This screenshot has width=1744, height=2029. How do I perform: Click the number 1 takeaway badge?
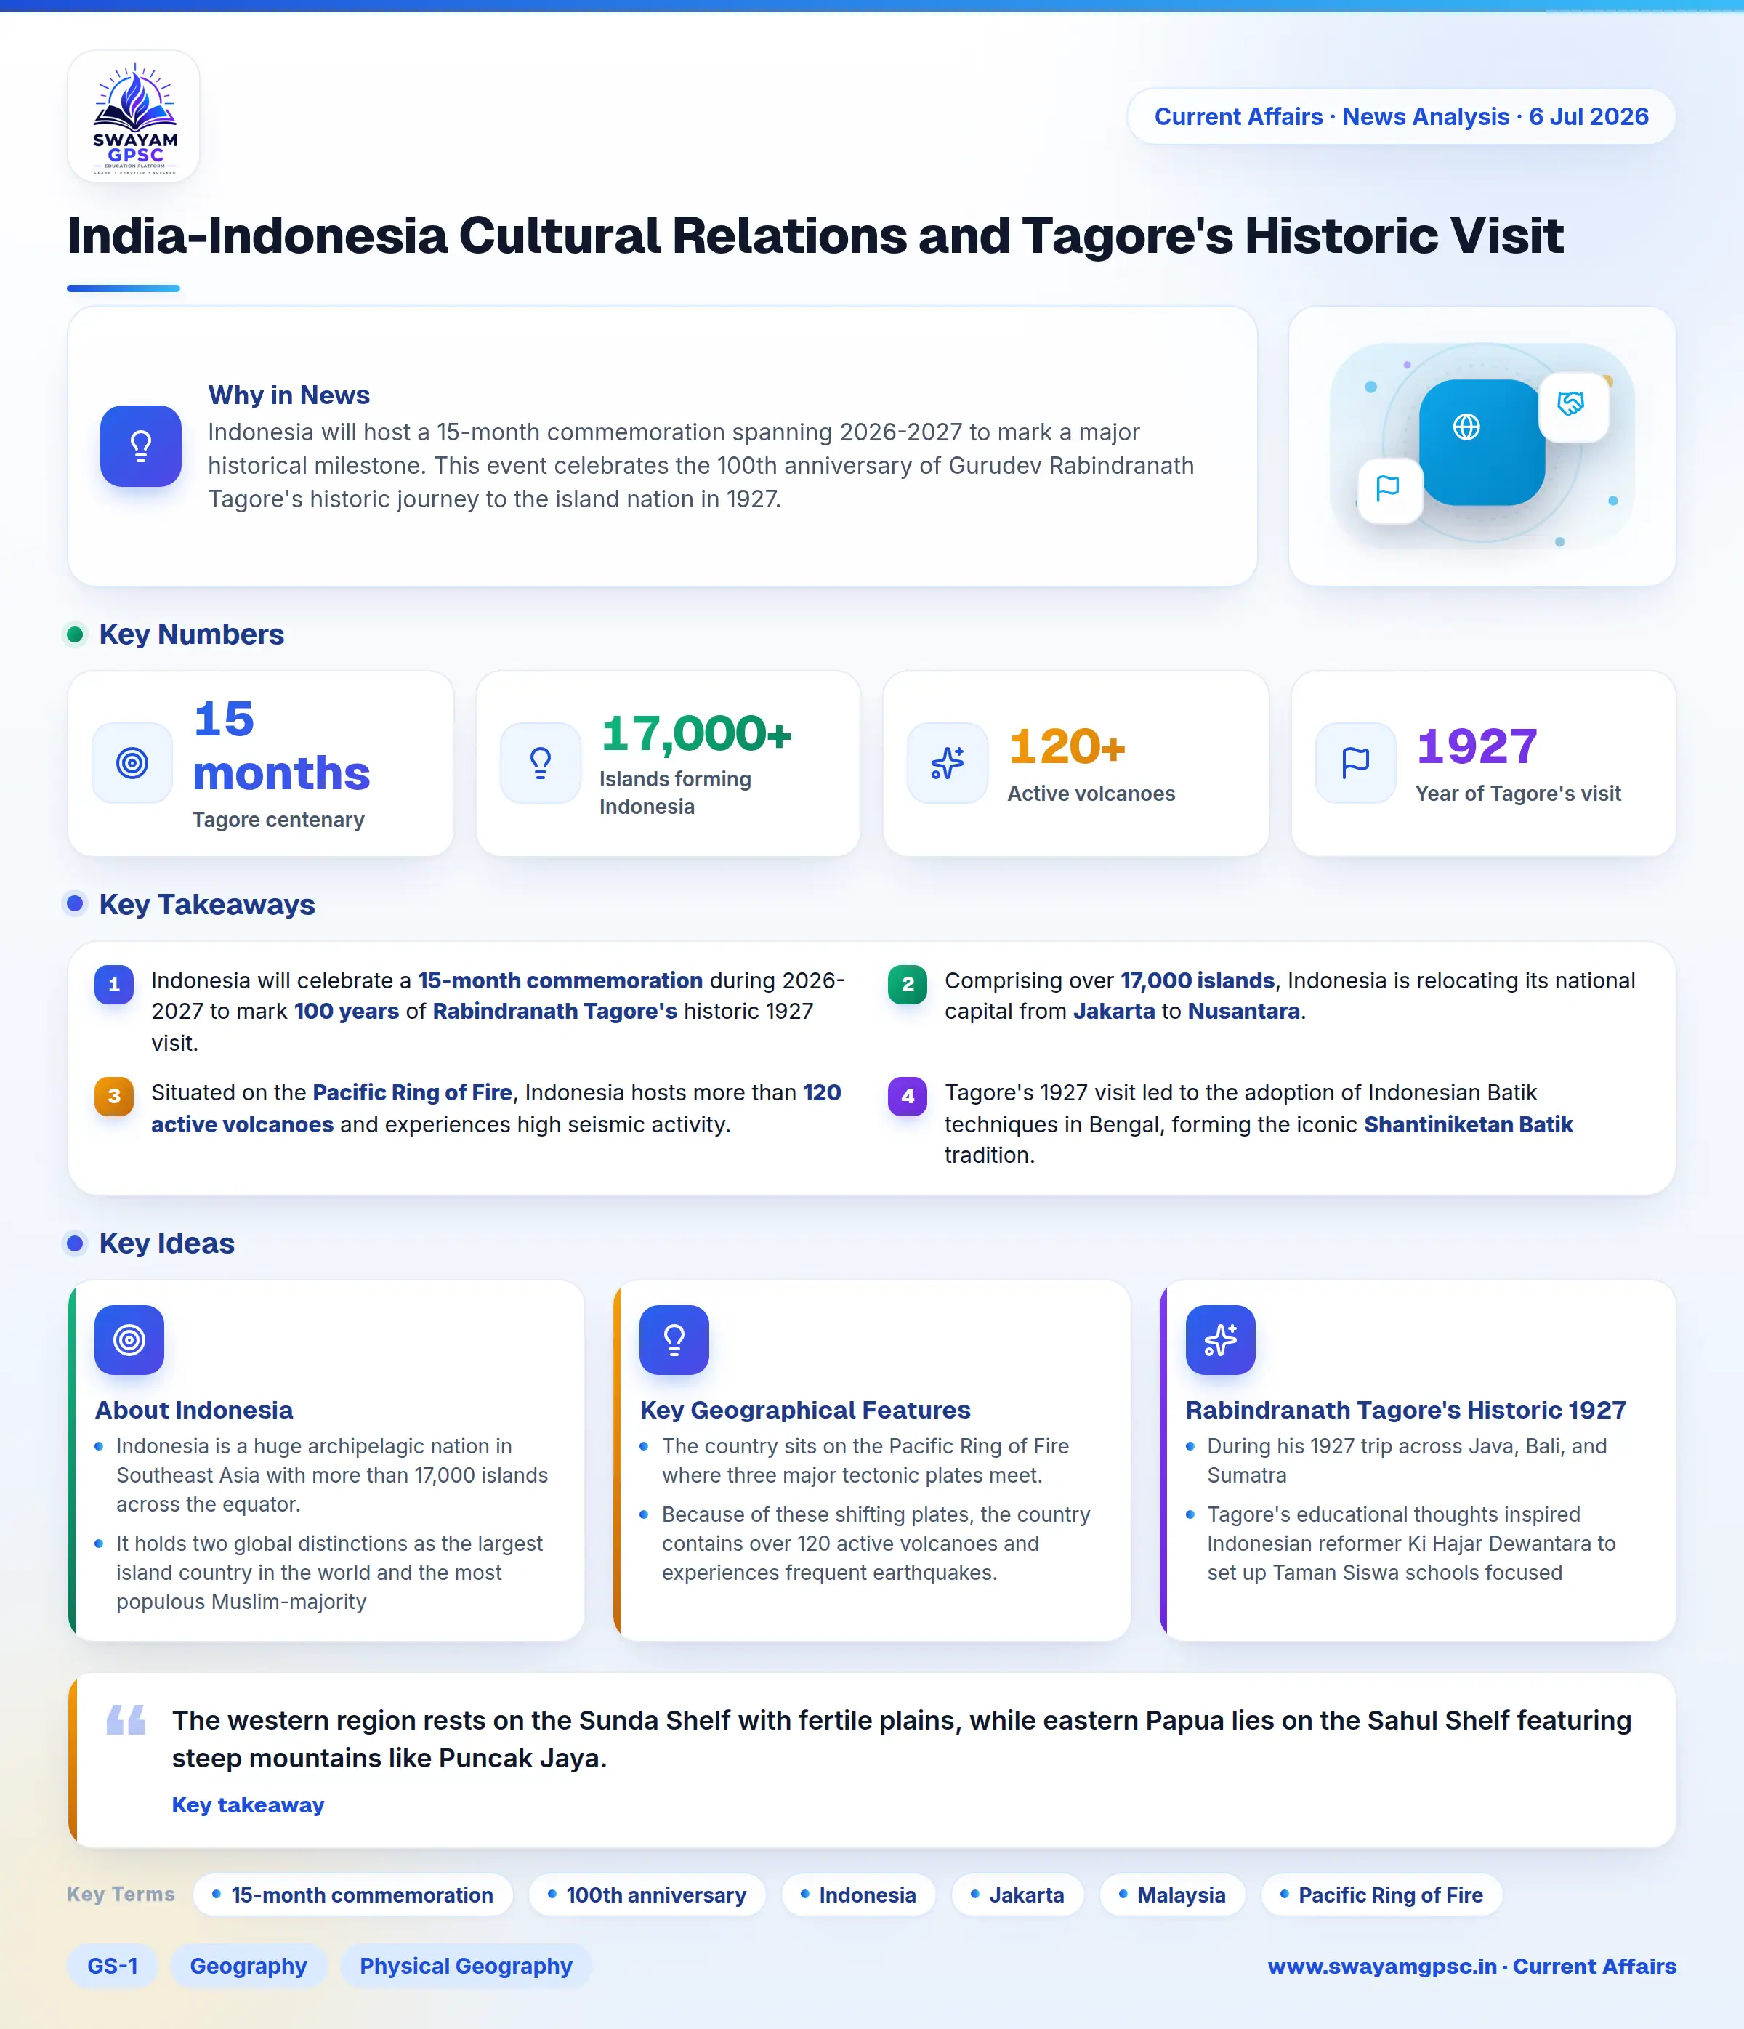coord(113,984)
